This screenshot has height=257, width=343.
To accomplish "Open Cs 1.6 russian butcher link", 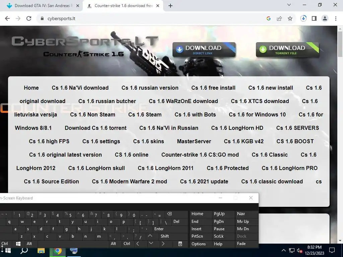I will 107,101.
